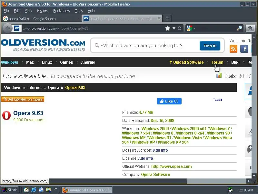The width and height of the screenshot is (258, 194).
Task: Open the orange RSS feed icon
Action: [x=233, y=49]
